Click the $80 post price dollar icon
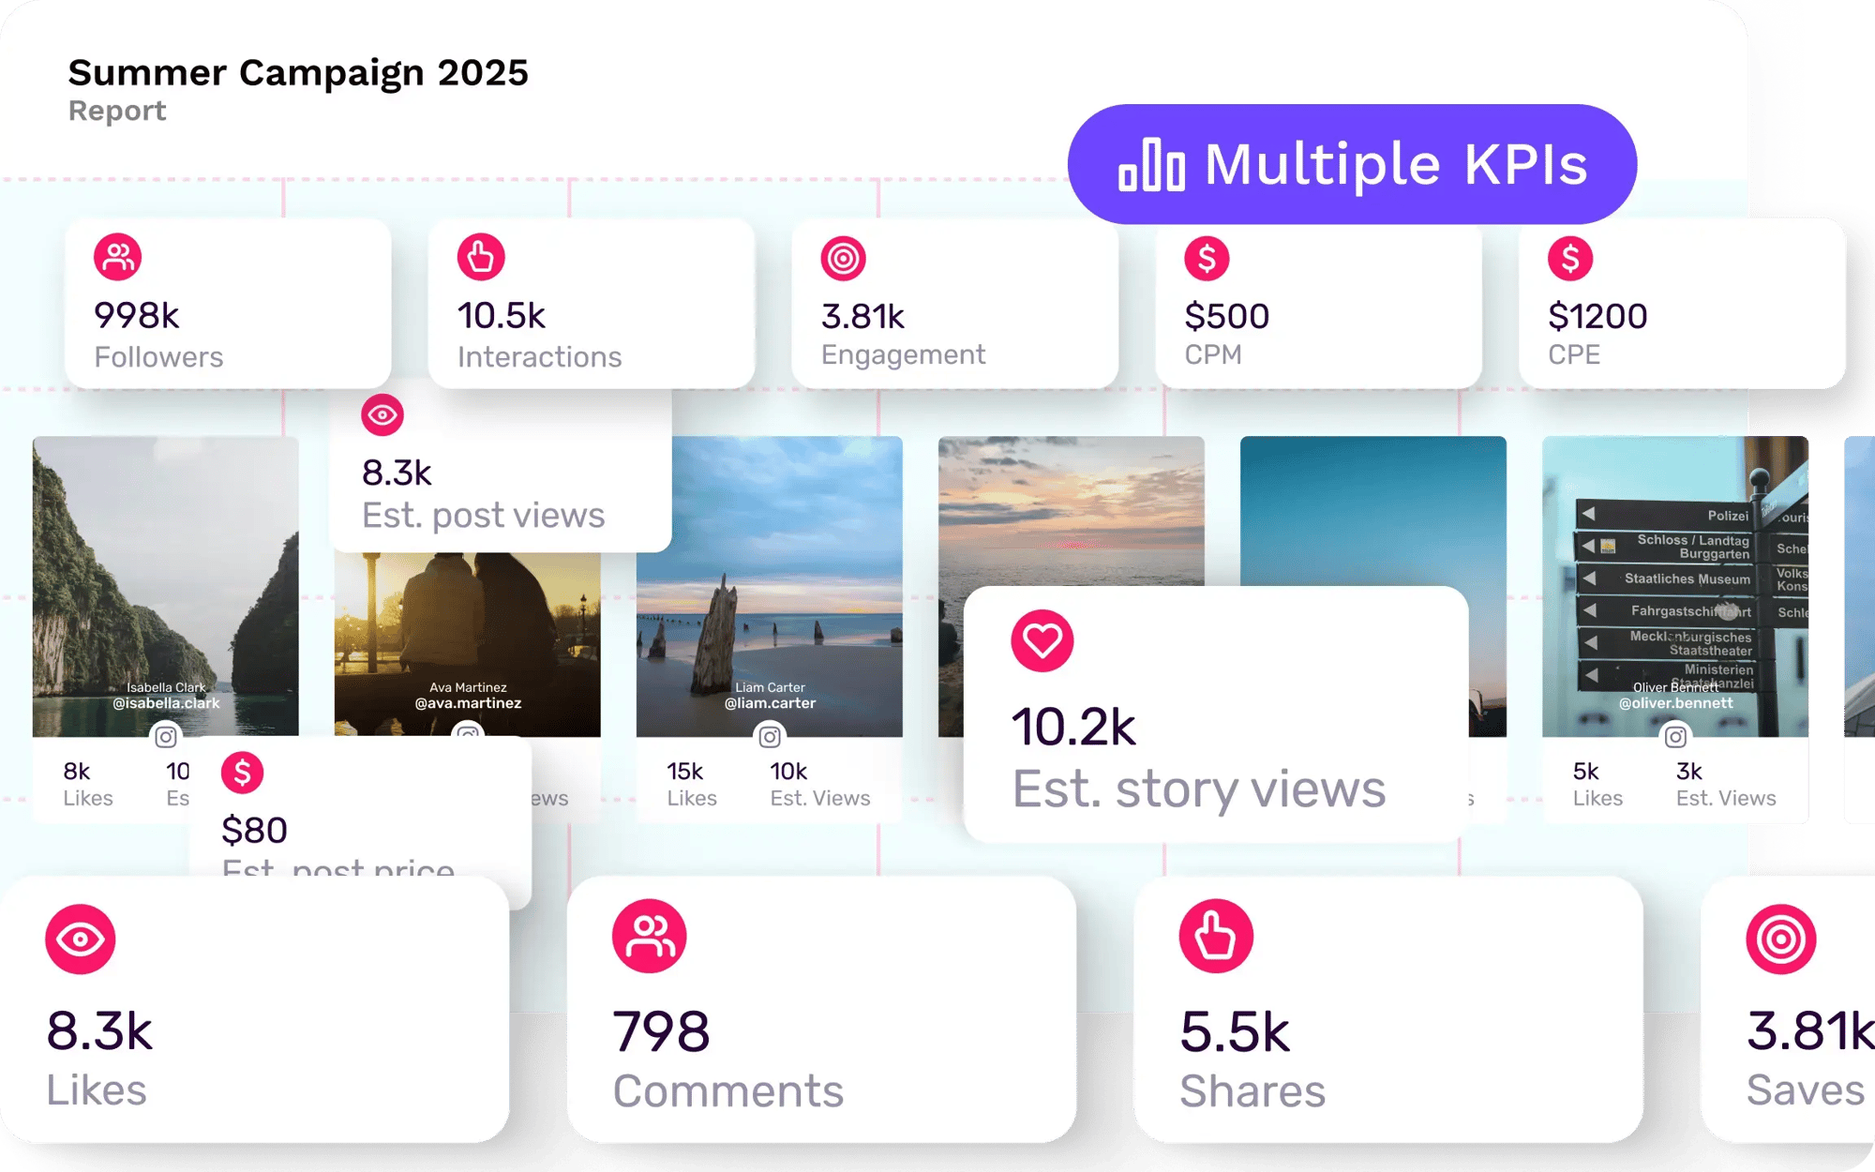 tap(242, 773)
